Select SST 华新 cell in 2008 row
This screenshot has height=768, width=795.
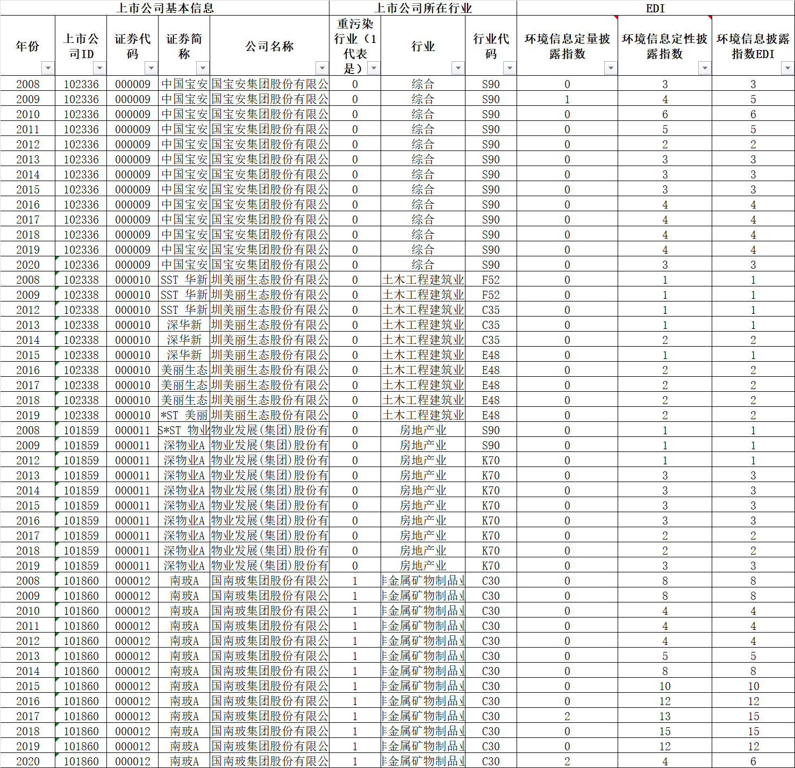pos(184,280)
